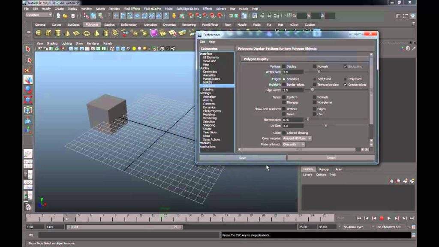Select UI Elements category in Preferences
The width and height of the screenshot is (439, 247).
click(x=211, y=57)
